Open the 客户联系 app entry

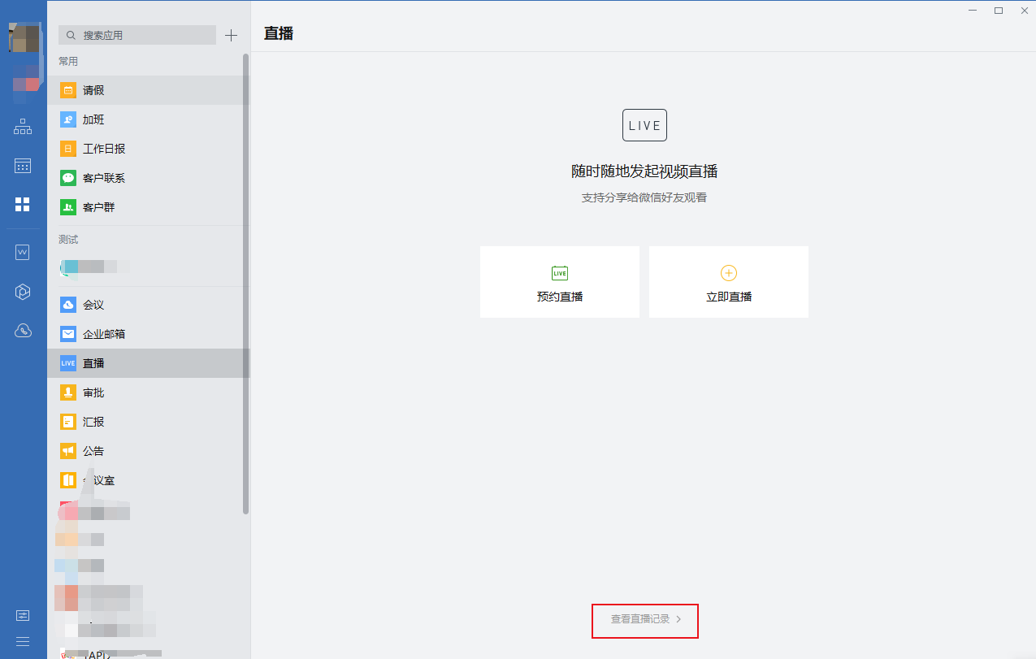(103, 178)
